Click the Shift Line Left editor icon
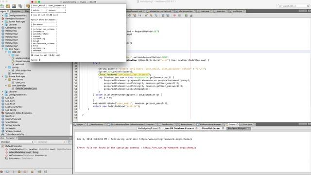This screenshot has width=311, height=175. tap(163, 15)
